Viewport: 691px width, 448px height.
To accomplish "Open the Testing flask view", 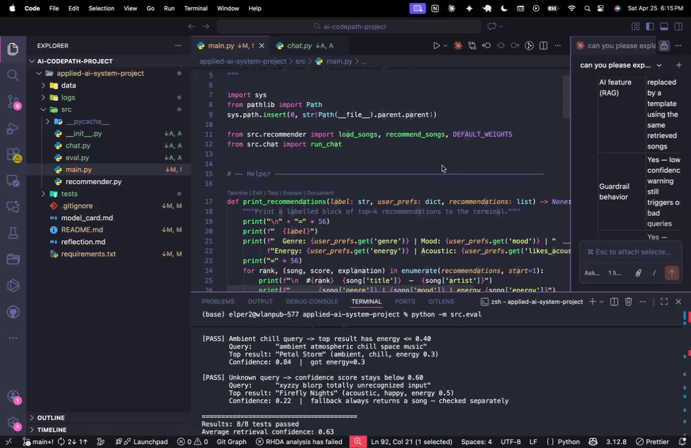I will (12, 233).
